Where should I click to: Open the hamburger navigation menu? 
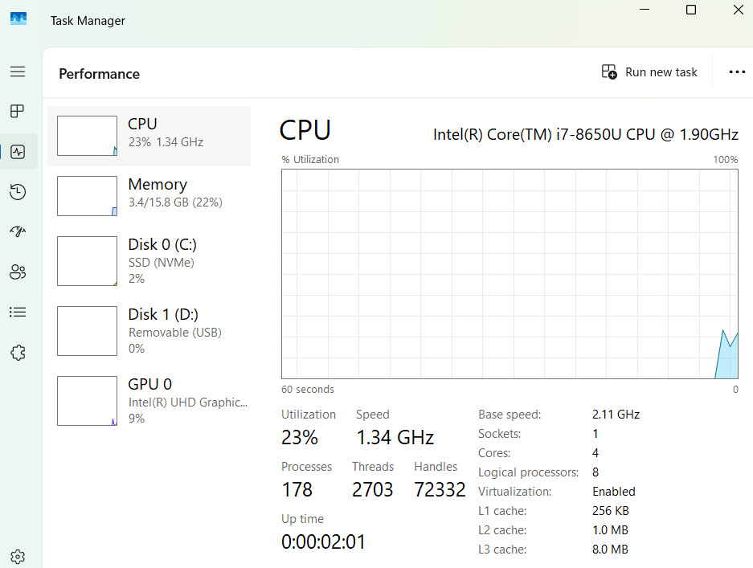click(18, 72)
